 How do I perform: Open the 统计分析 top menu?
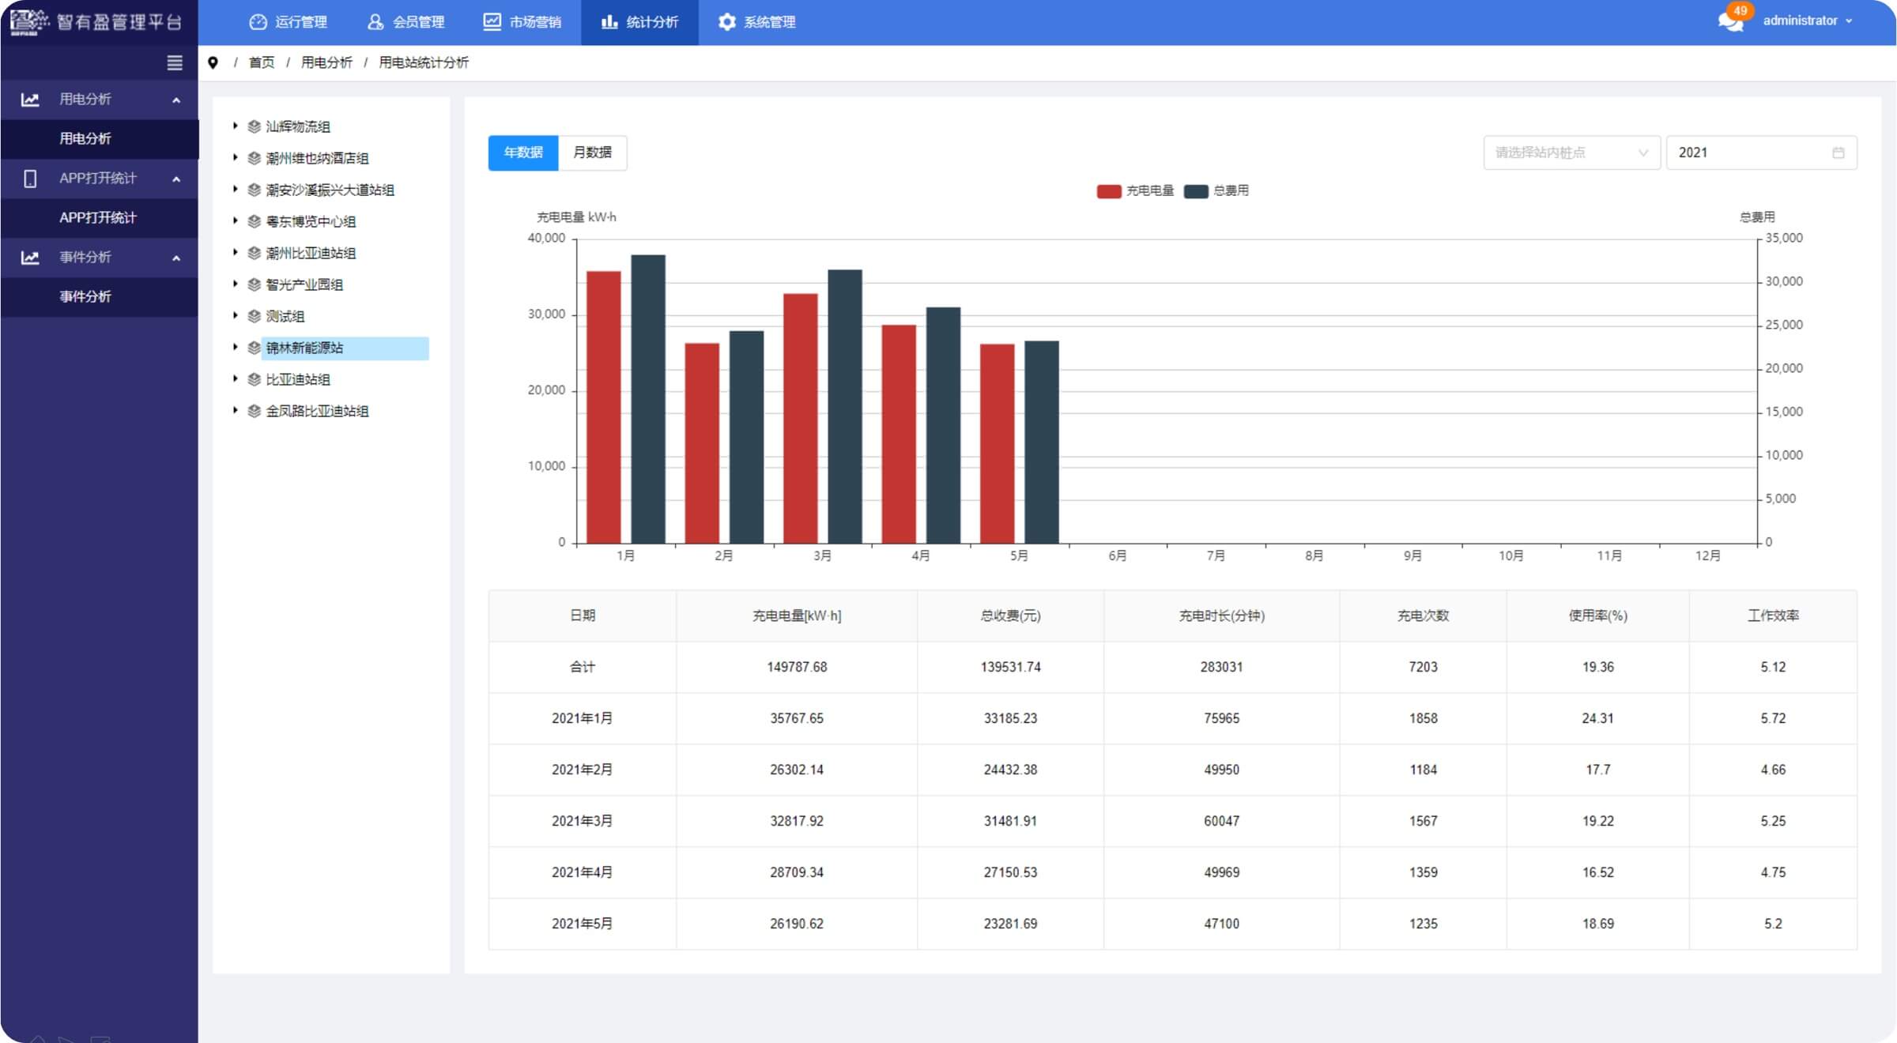pyautogui.click(x=639, y=22)
